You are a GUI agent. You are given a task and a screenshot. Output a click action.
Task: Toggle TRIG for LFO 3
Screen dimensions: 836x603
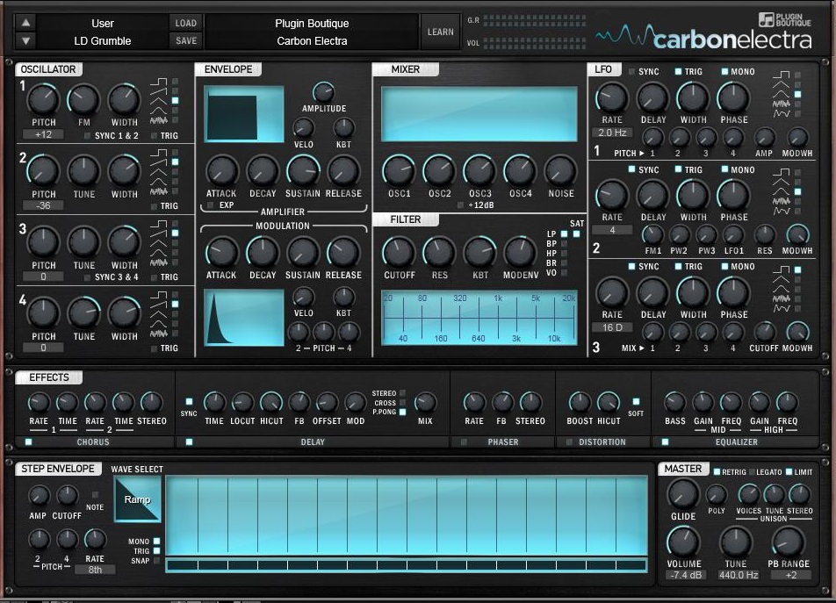click(x=678, y=266)
